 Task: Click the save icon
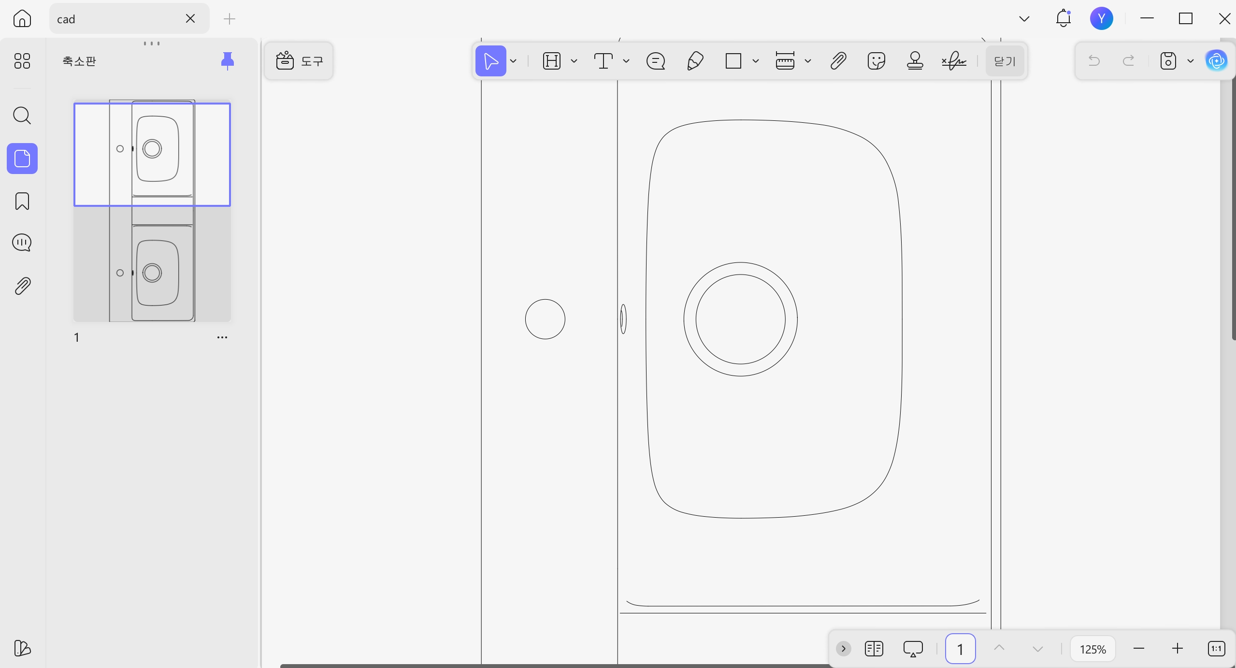pyautogui.click(x=1168, y=61)
